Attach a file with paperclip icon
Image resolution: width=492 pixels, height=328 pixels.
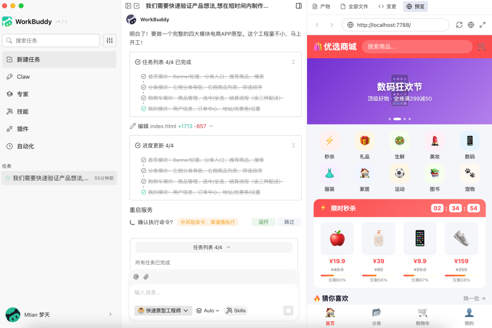click(x=146, y=277)
